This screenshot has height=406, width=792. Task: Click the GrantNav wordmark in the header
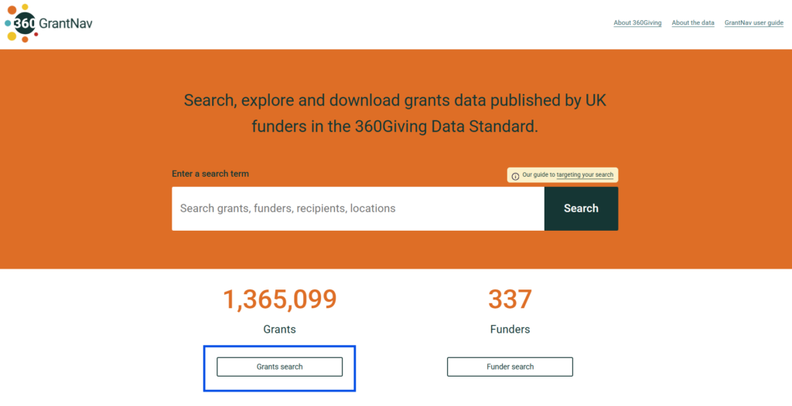(65, 23)
